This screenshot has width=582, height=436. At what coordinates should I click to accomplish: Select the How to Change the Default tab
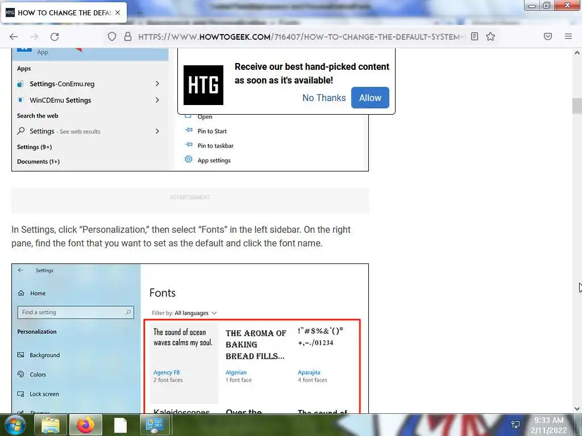pos(64,12)
